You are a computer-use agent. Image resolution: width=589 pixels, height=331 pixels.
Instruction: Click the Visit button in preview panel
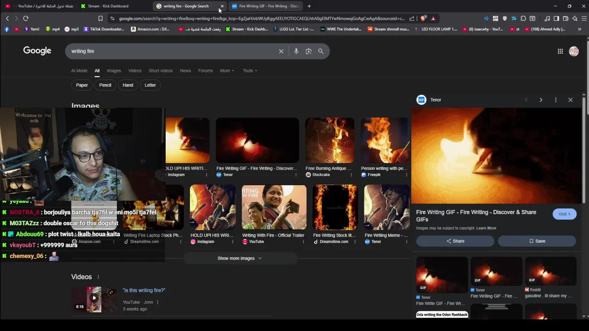(564, 214)
